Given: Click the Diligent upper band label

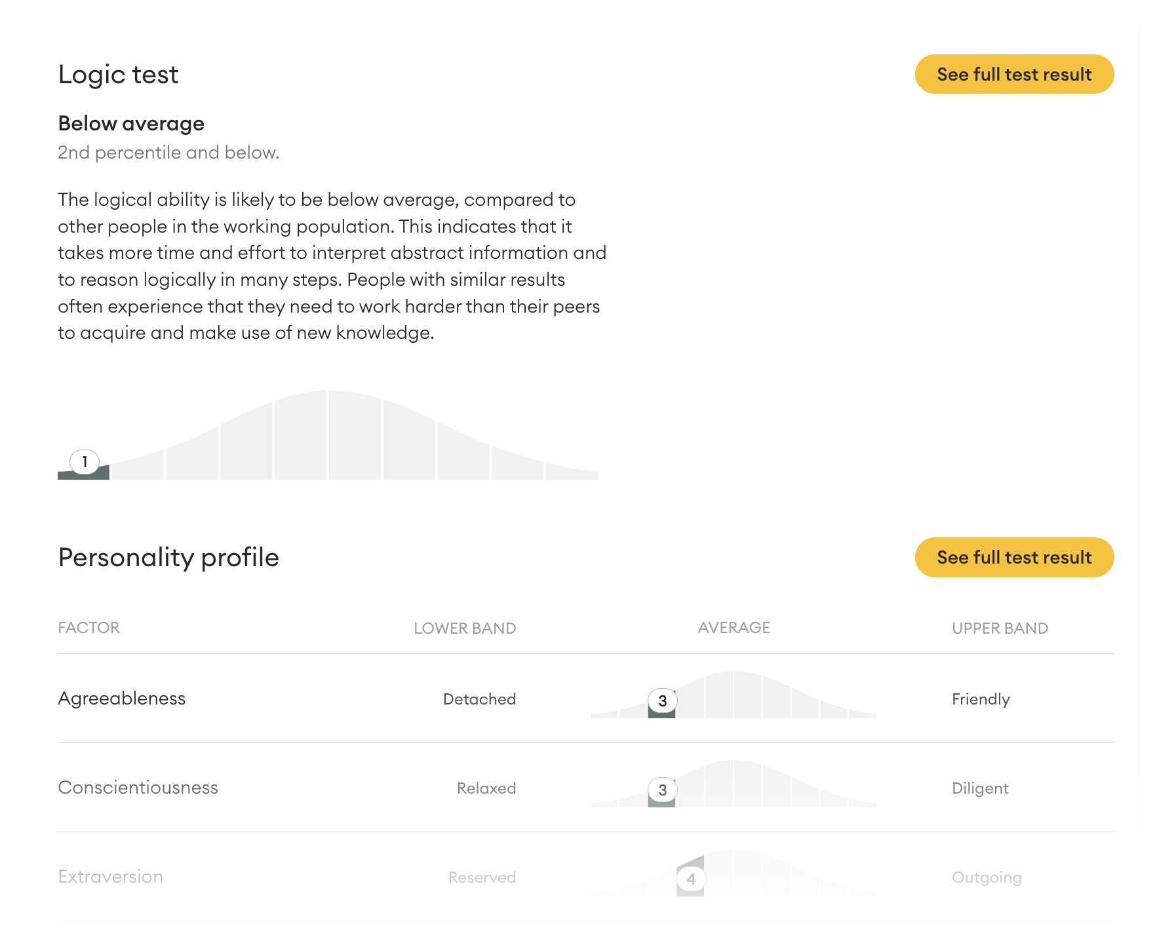Looking at the screenshot, I should point(980,788).
